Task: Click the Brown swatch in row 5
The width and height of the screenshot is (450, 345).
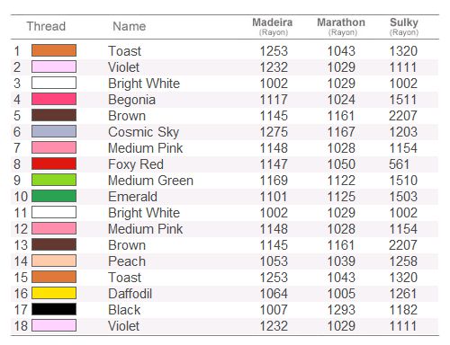Action: (54, 115)
